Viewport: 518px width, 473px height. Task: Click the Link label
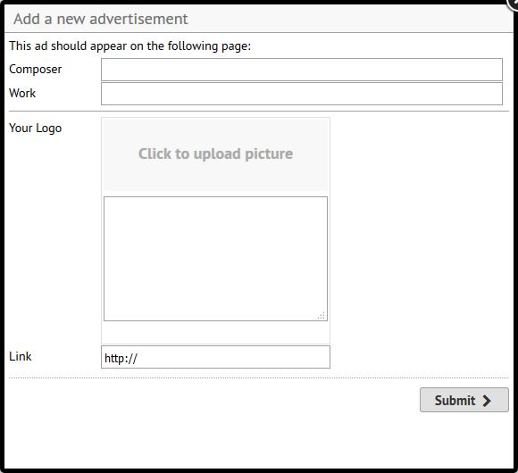click(x=21, y=356)
